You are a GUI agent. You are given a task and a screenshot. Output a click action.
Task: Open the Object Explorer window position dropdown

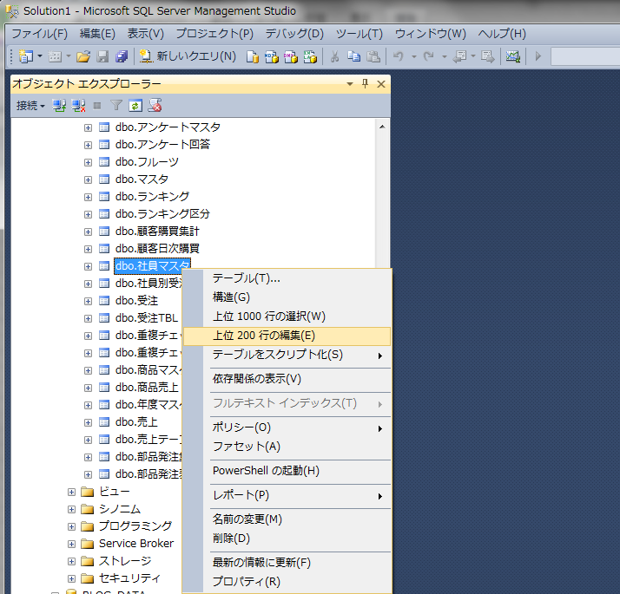(x=350, y=84)
